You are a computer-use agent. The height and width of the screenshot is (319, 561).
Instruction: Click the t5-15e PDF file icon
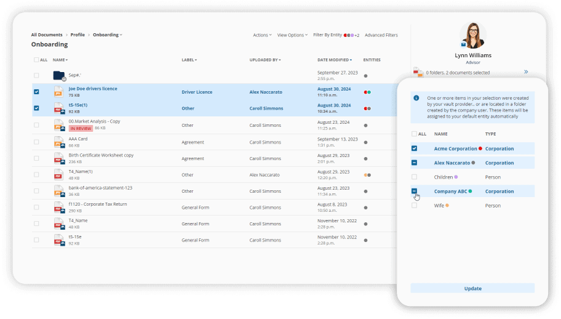click(59, 240)
